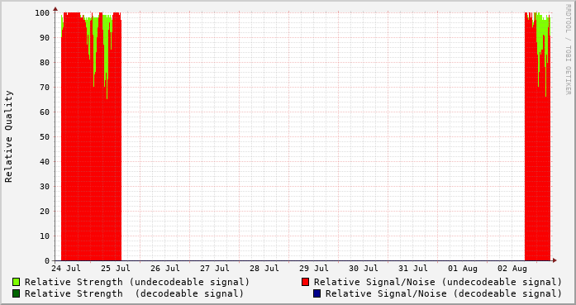Click the Relative Quality axis title
Image resolution: width=576 pixels, height=305 pixels.
8,136
